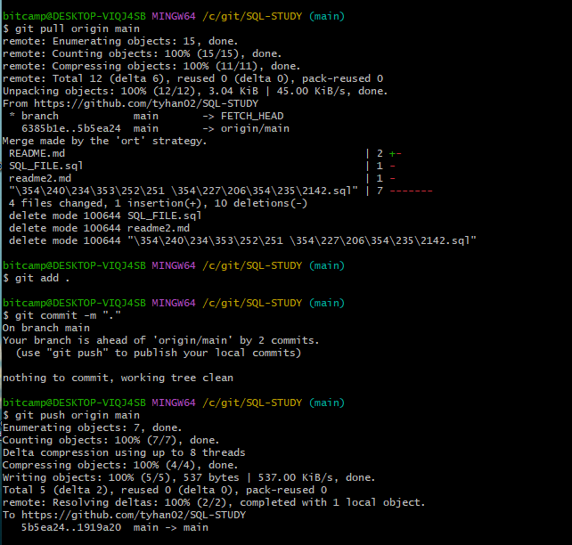Click 'Delta compression using up to 8 threads' line
This screenshot has height=545, width=572.
pyautogui.click(x=124, y=452)
